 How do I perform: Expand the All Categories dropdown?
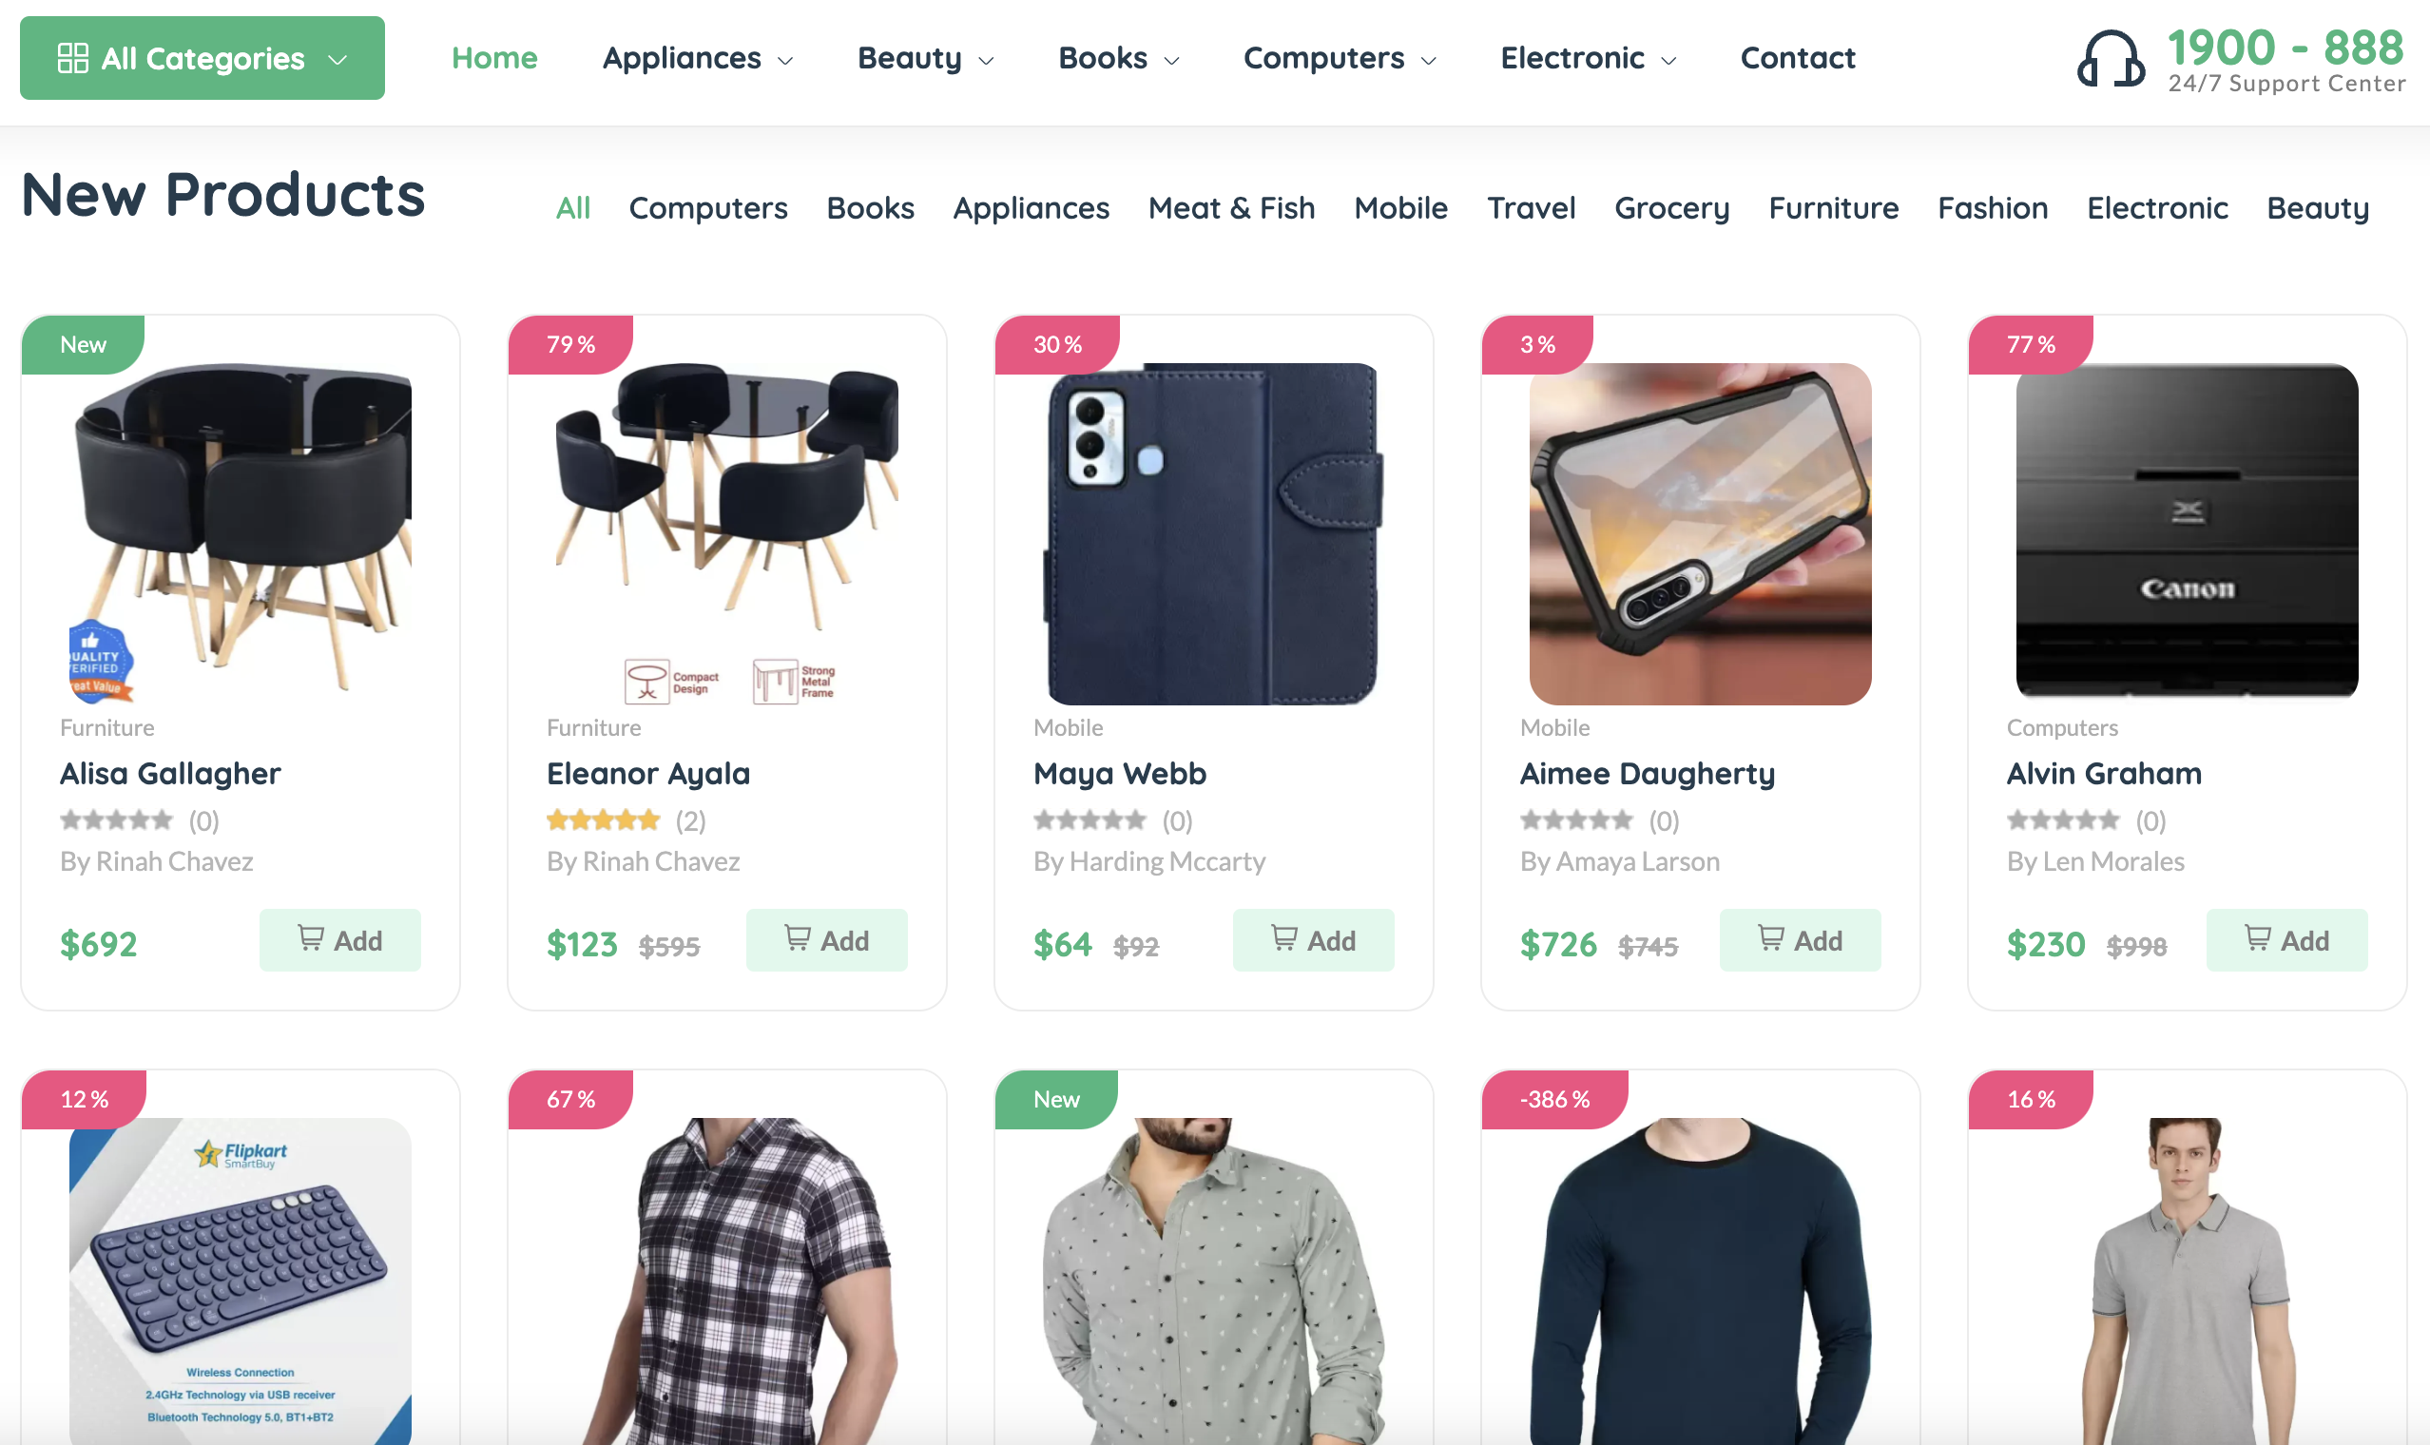202,58
